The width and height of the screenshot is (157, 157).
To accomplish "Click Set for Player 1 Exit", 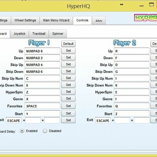I will click(x=68, y=120).
